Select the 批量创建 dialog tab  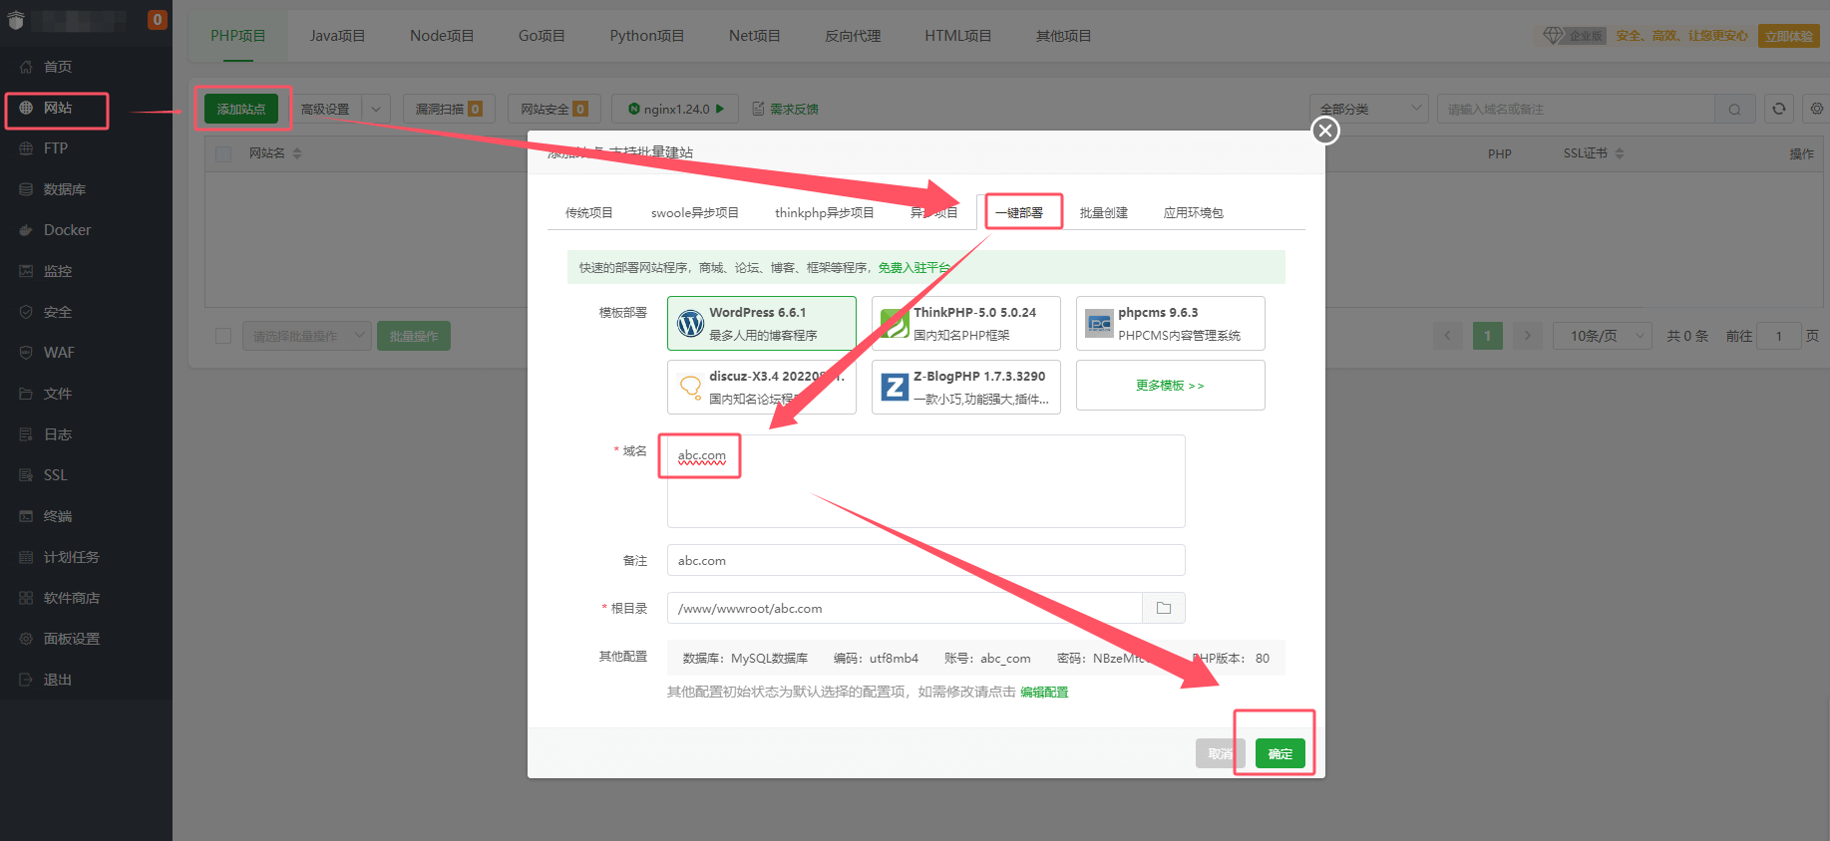pyautogui.click(x=1104, y=212)
